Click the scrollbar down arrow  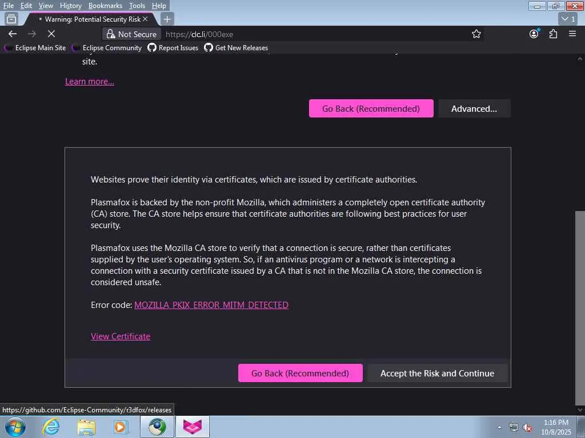[x=580, y=410]
